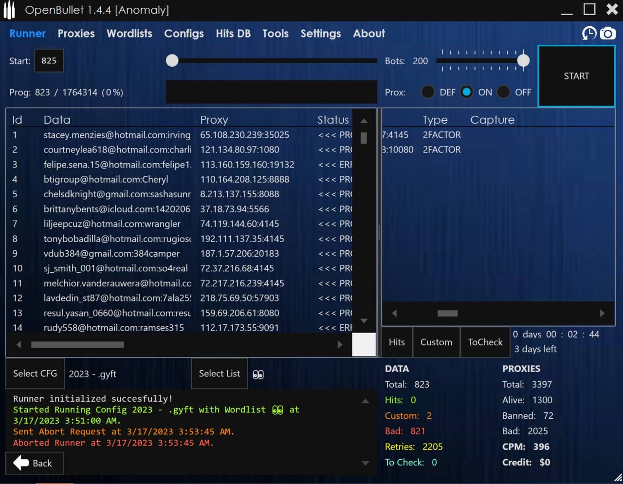Switch to the Hits DB tab
This screenshot has height=484, width=623.
pyautogui.click(x=233, y=34)
